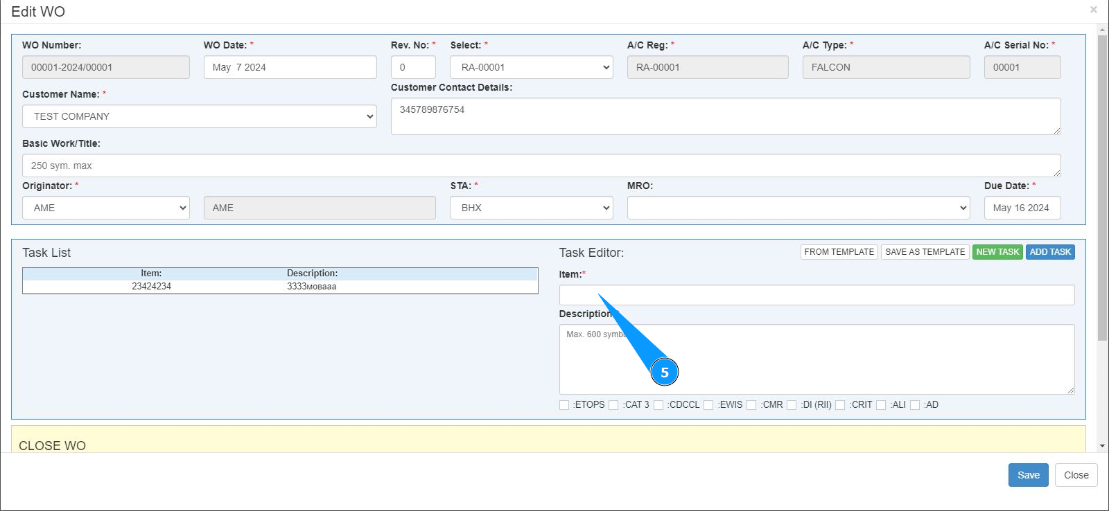Select the CRIT checkbox

pos(840,405)
